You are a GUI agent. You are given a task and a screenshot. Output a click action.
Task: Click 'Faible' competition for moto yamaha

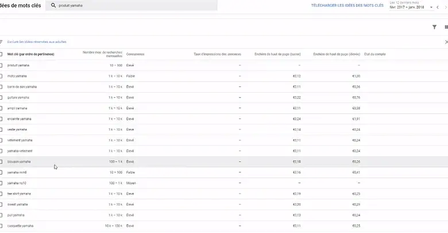point(130,76)
